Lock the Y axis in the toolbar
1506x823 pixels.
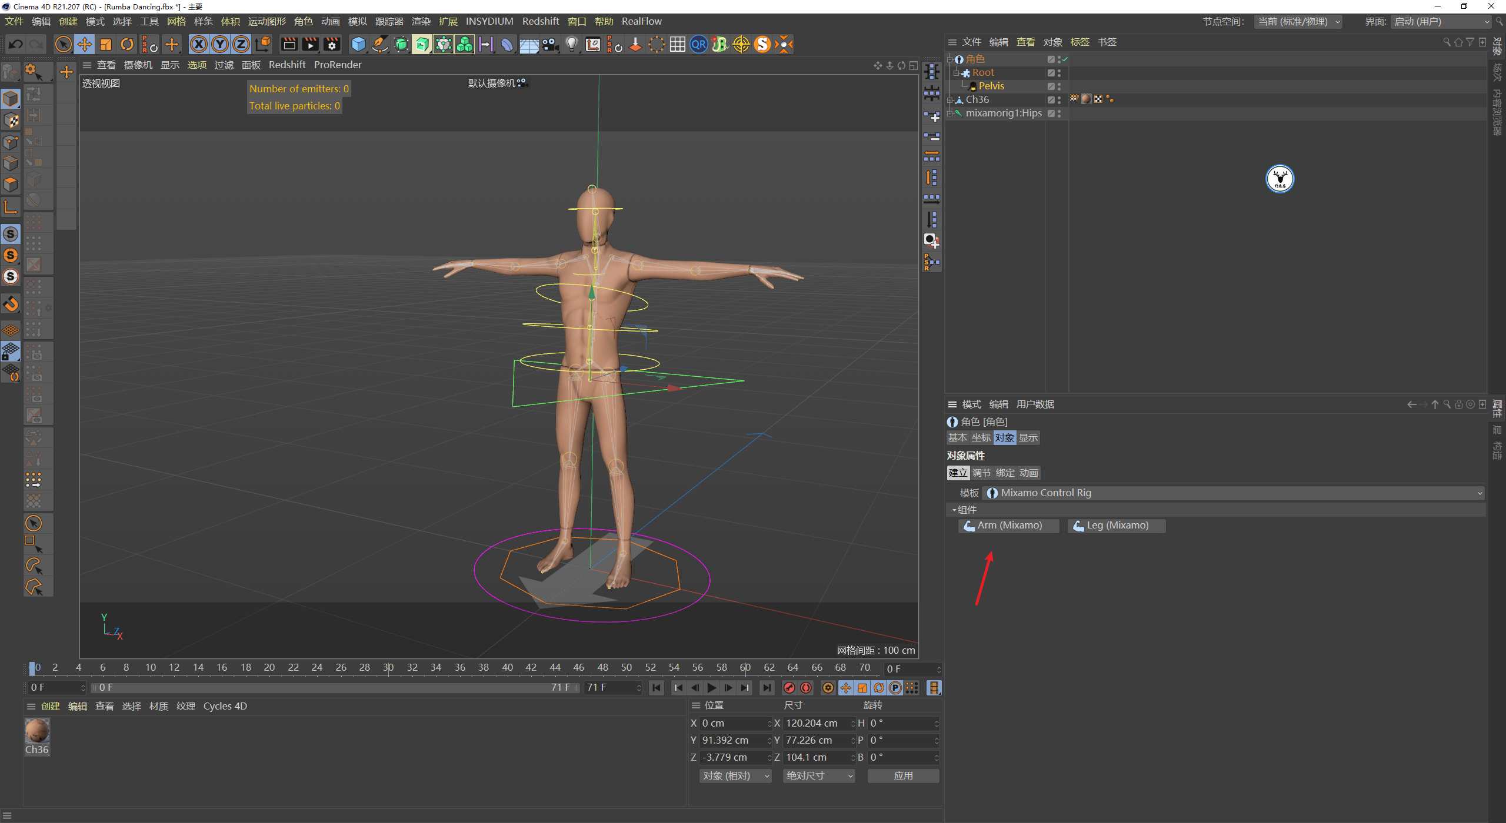(219, 44)
